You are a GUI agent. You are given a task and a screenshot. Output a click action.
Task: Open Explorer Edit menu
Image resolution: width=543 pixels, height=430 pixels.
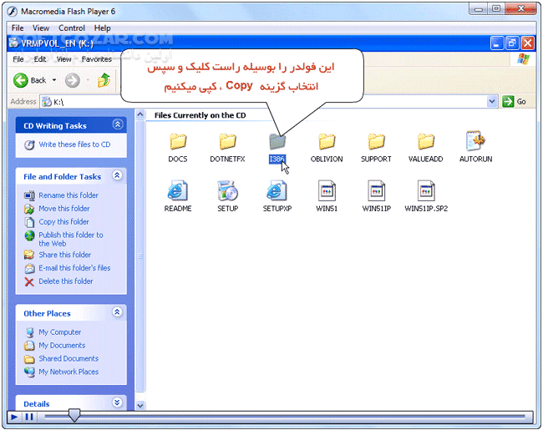click(40, 59)
